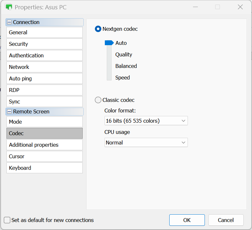Select the Classic codec radio button
The image size is (252, 230).
(x=98, y=100)
